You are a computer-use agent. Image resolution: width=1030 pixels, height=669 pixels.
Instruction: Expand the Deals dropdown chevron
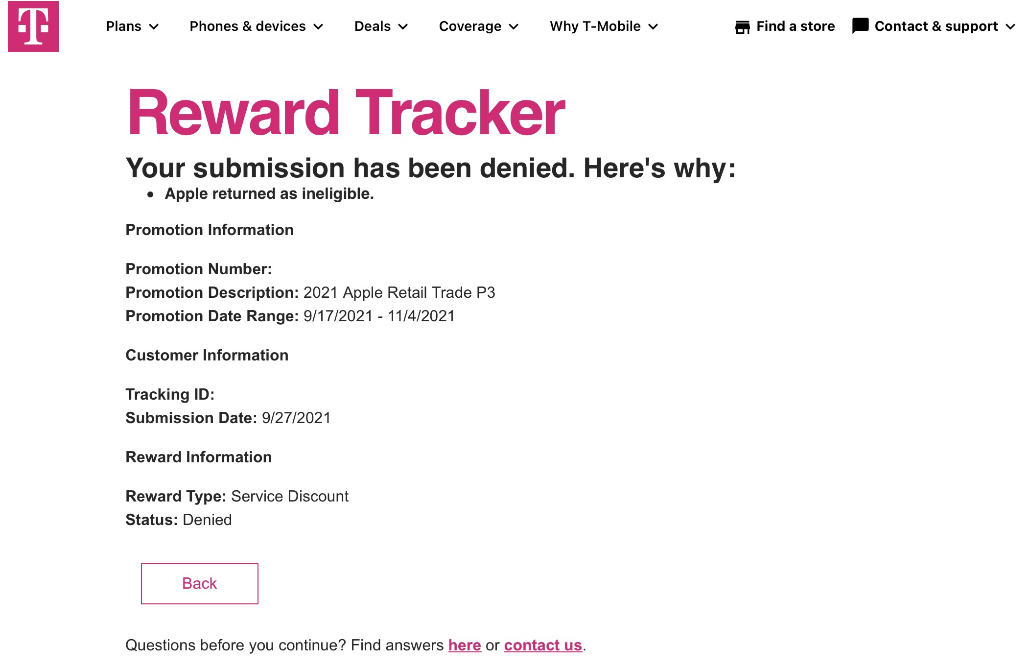(403, 27)
